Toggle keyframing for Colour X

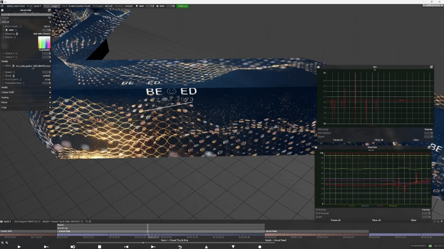tap(4, 53)
